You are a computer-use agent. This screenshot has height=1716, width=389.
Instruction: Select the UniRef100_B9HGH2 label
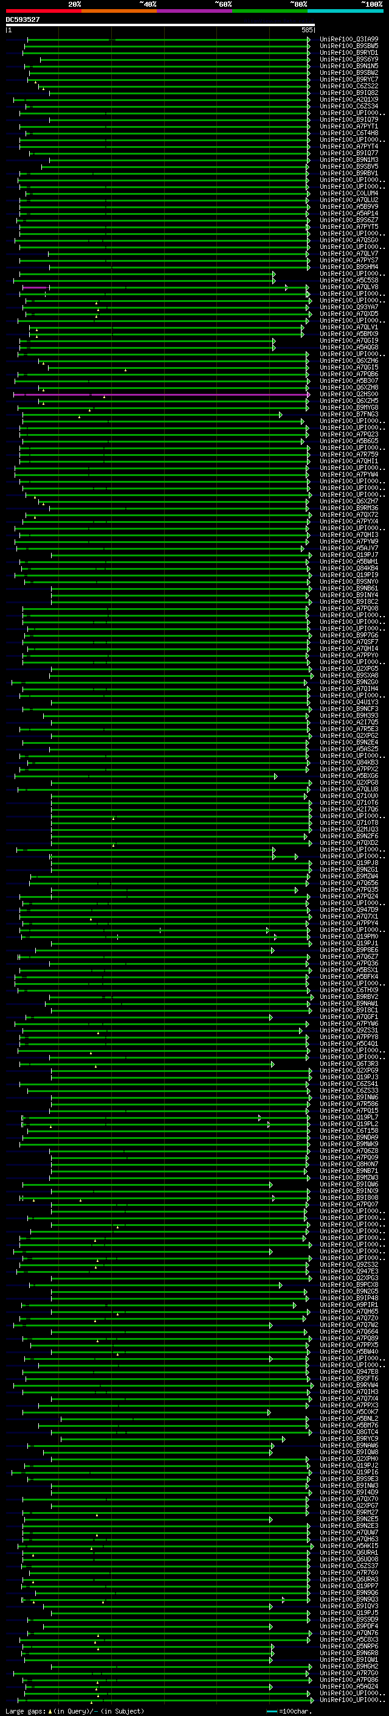[x=349, y=1666]
